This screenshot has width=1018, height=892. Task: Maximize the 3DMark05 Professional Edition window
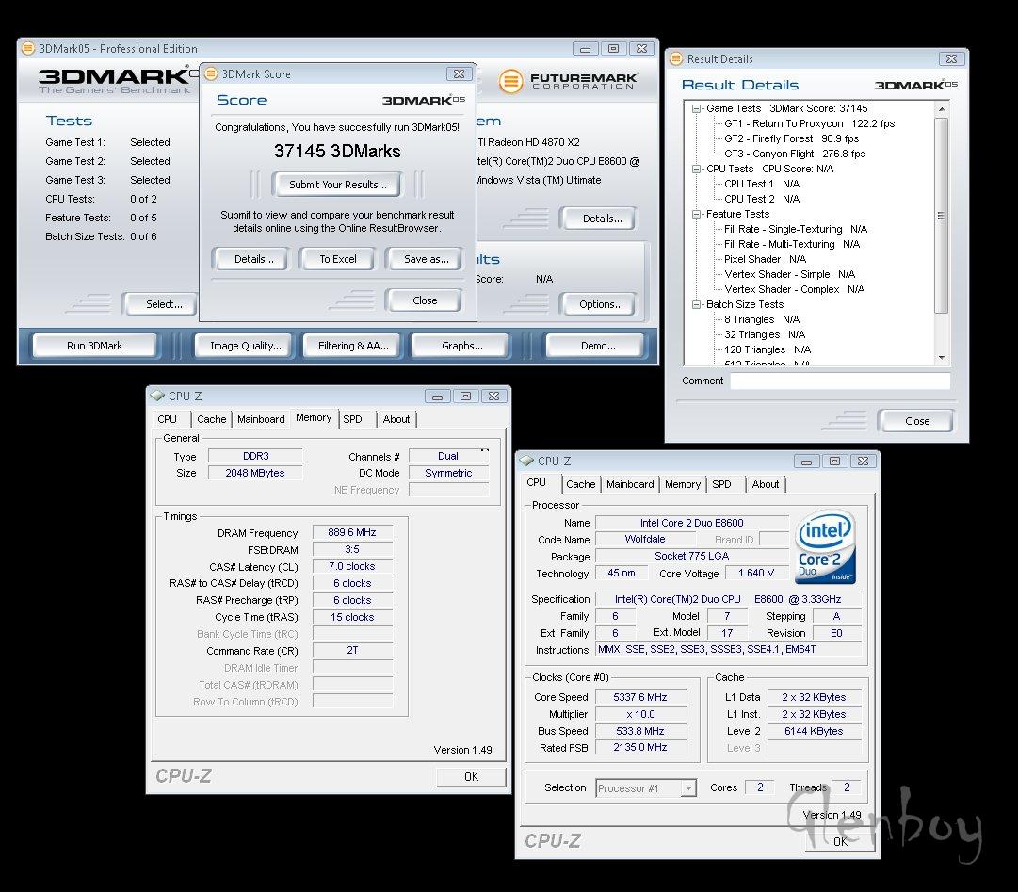(613, 49)
